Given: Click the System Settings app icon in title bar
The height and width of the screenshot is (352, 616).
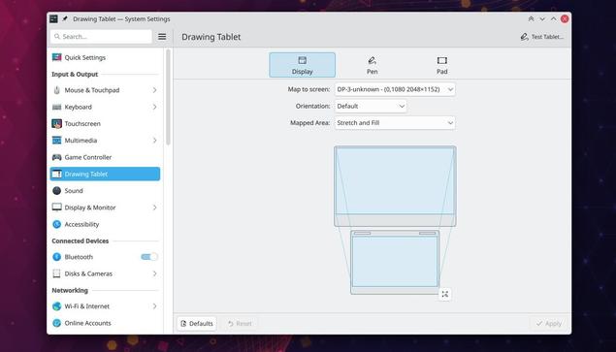Looking at the screenshot, I should [x=53, y=18].
